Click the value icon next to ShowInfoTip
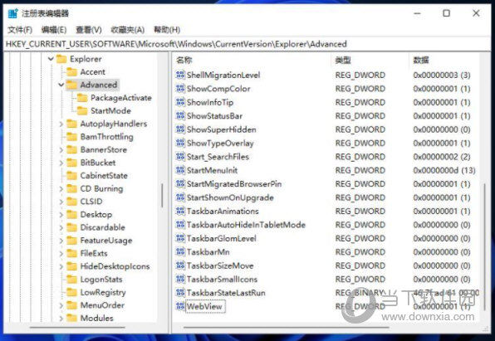The height and width of the screenshot is (341, 495). [180, 102]
